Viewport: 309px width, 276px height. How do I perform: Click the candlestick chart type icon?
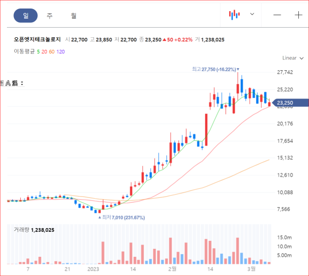tap(234, 15)
